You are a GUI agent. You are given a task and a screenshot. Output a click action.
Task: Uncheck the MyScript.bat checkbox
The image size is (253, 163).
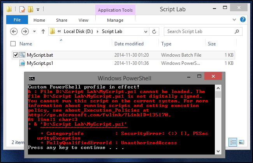[16, 55]
